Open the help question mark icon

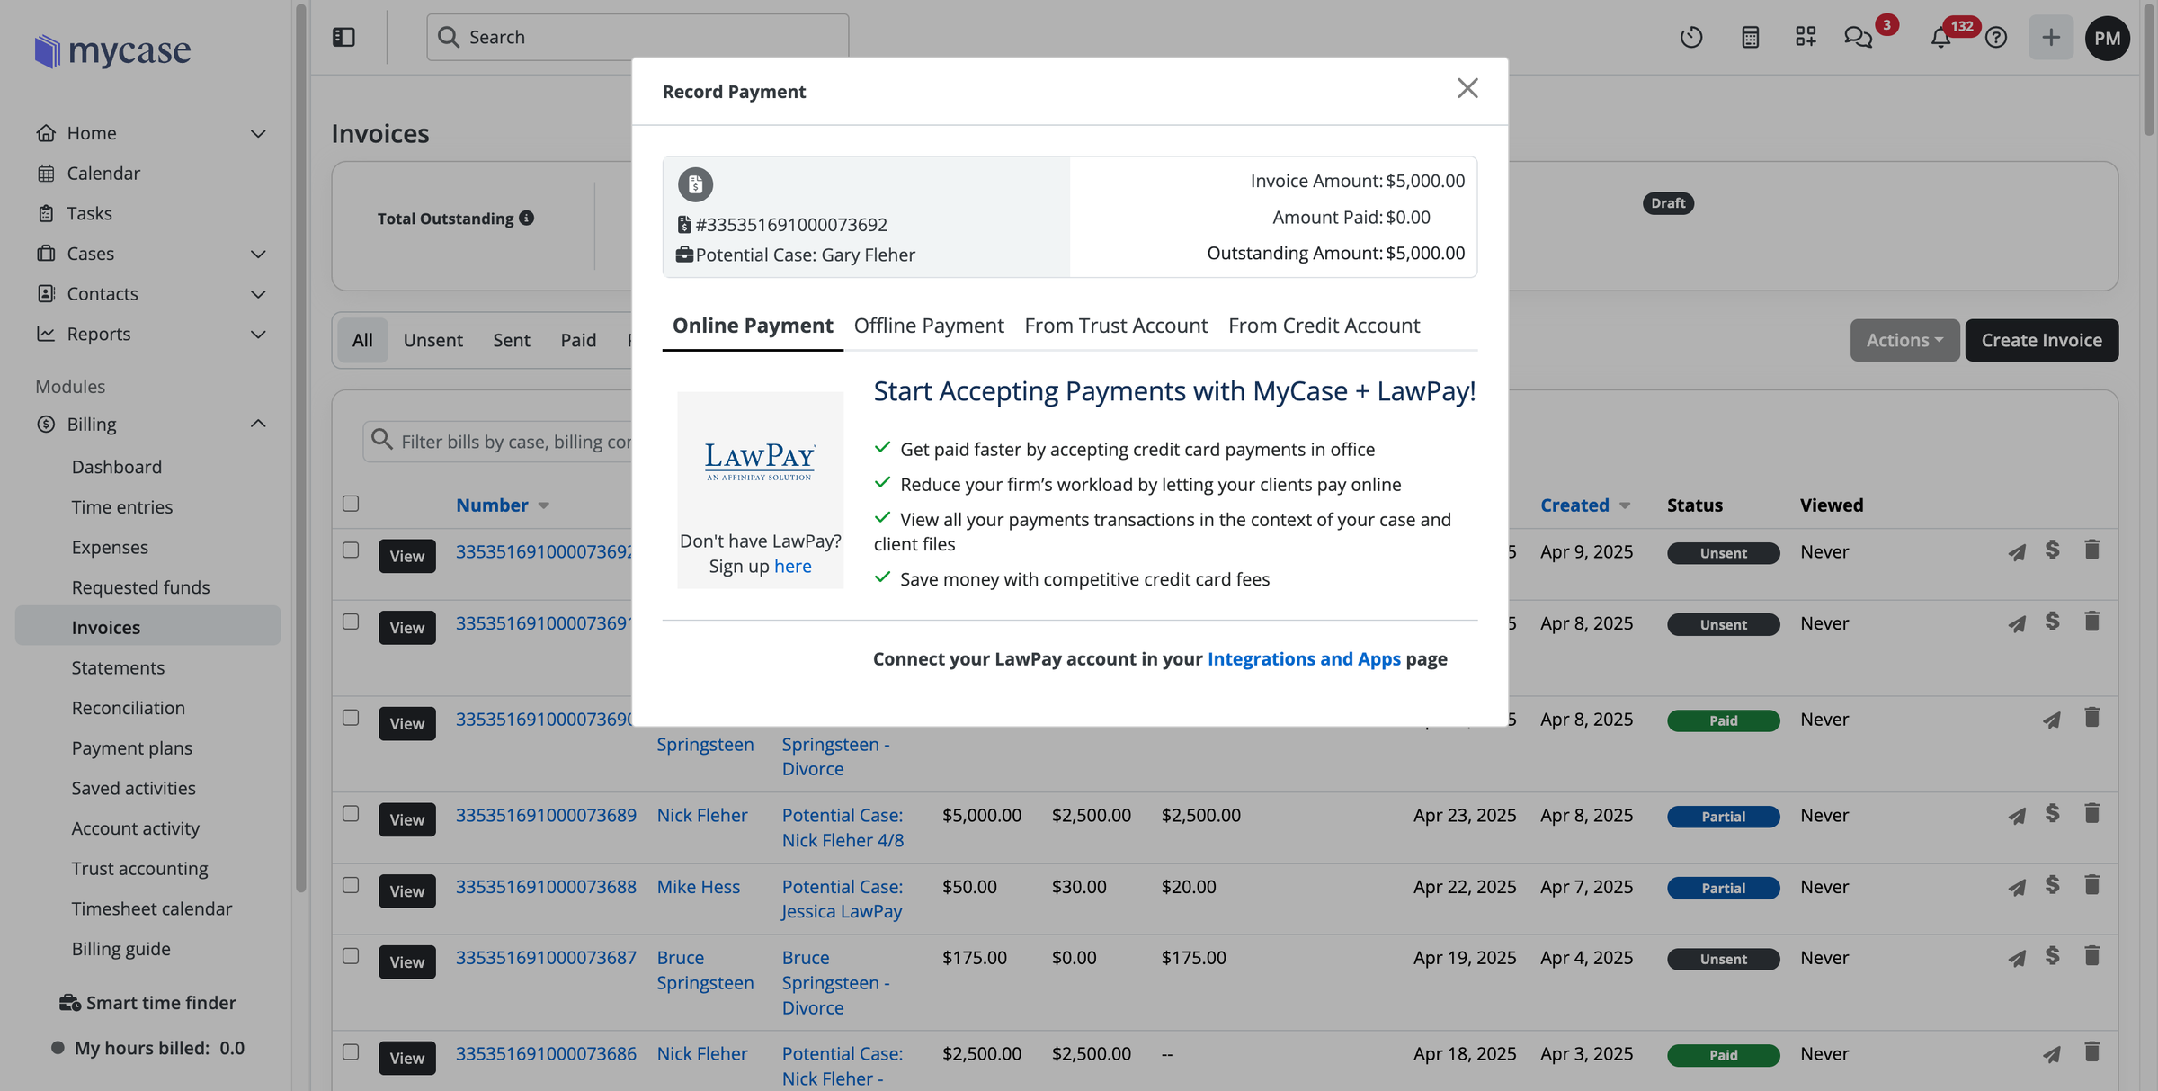click(1996, 37)
